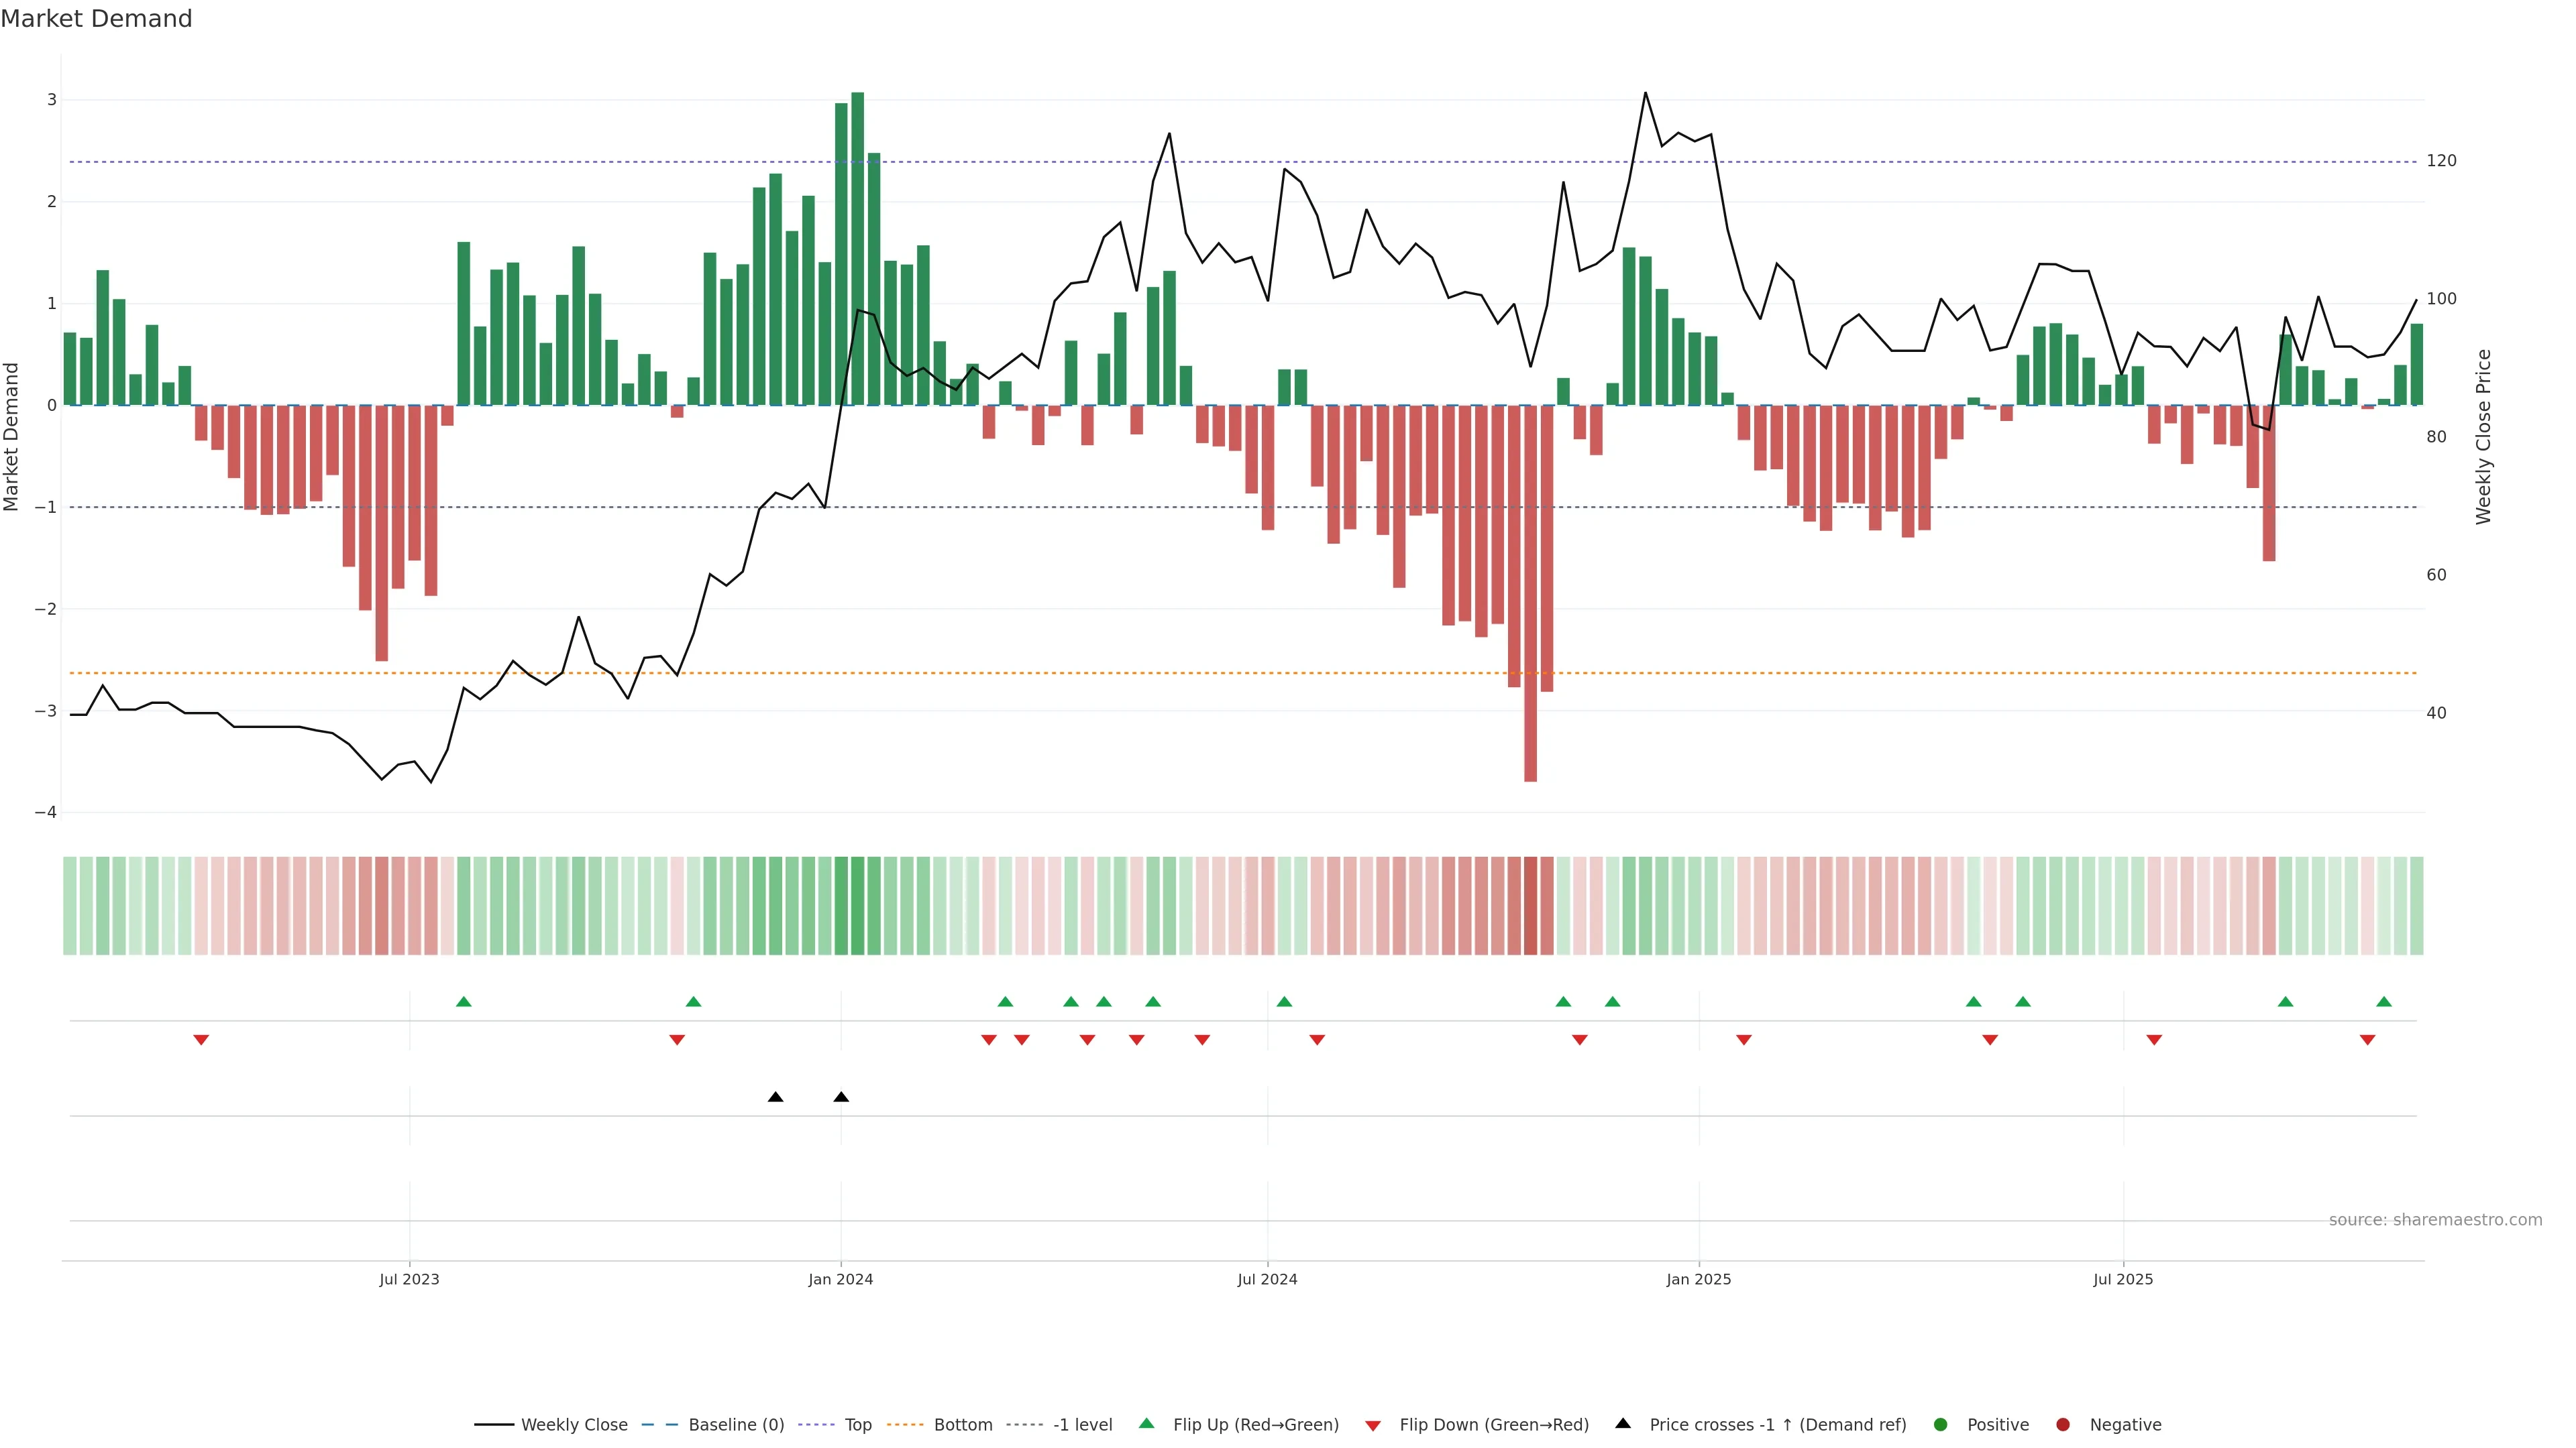Screen dimensions: 2576x1448
Task: Hide the Top dotted line legend item
Action: pos(857,1425)
